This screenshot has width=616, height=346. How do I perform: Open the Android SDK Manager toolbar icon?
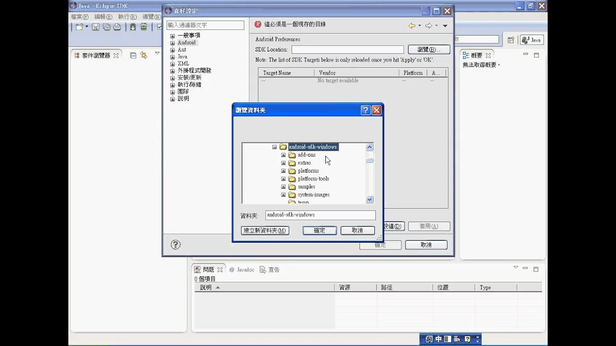(133, 27)
